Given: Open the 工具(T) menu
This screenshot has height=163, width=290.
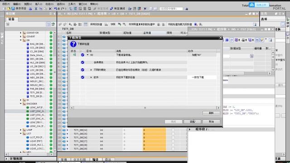Looking at the screenshot, I should (72, 4).
